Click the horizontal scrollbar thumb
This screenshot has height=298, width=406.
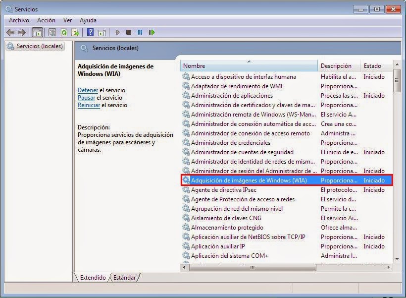(x=253, y=267)
